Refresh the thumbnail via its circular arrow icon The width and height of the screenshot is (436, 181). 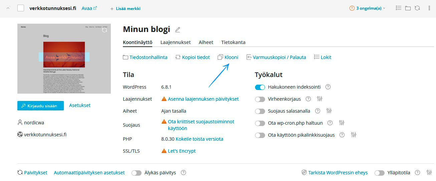104,30
